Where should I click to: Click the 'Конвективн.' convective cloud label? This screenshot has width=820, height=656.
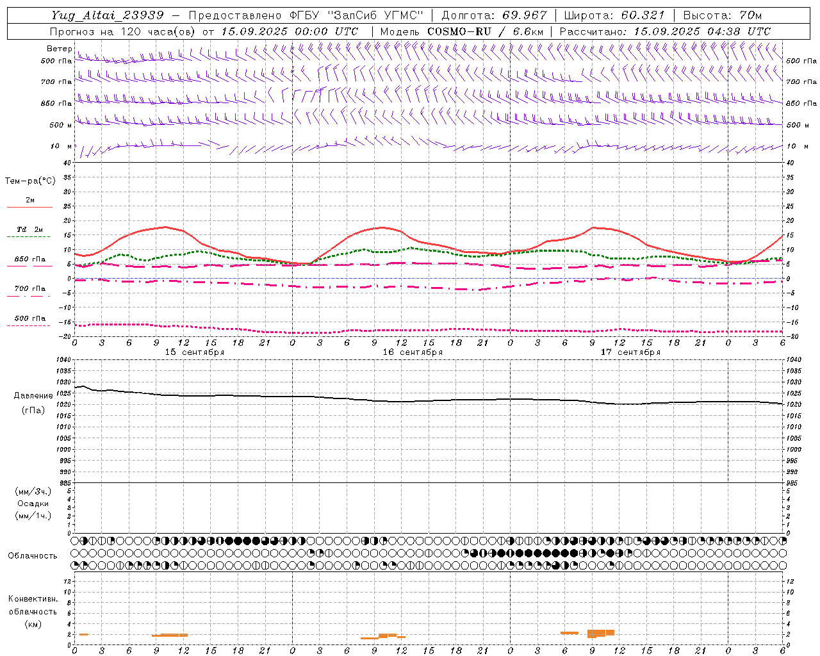click(33, 599)
